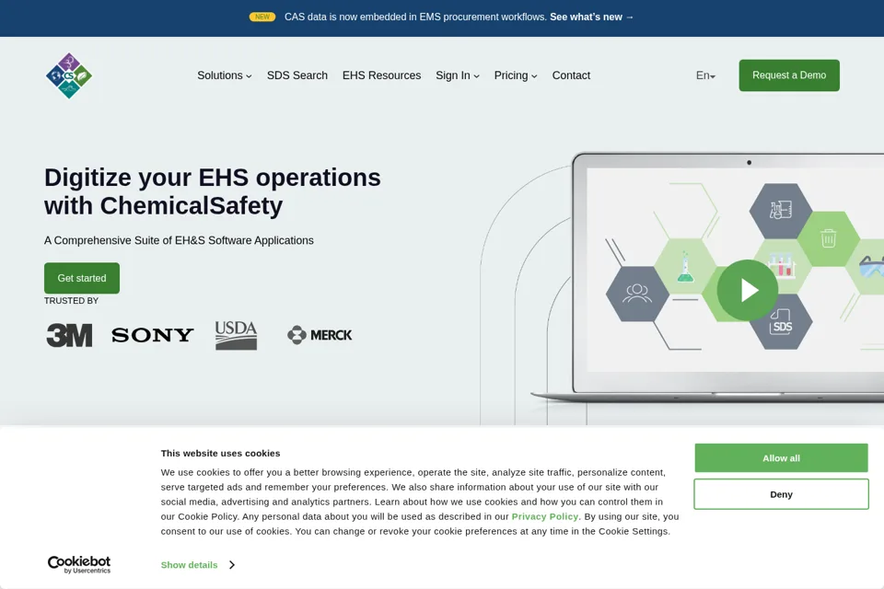The height and width of the screenshot is (589, 884).
Task: Expand Show details for cookies
Action: pyautogui.click(x=198, y=565)
